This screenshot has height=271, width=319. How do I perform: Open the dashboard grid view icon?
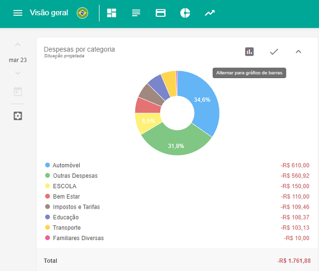click(x=112, y=13)
